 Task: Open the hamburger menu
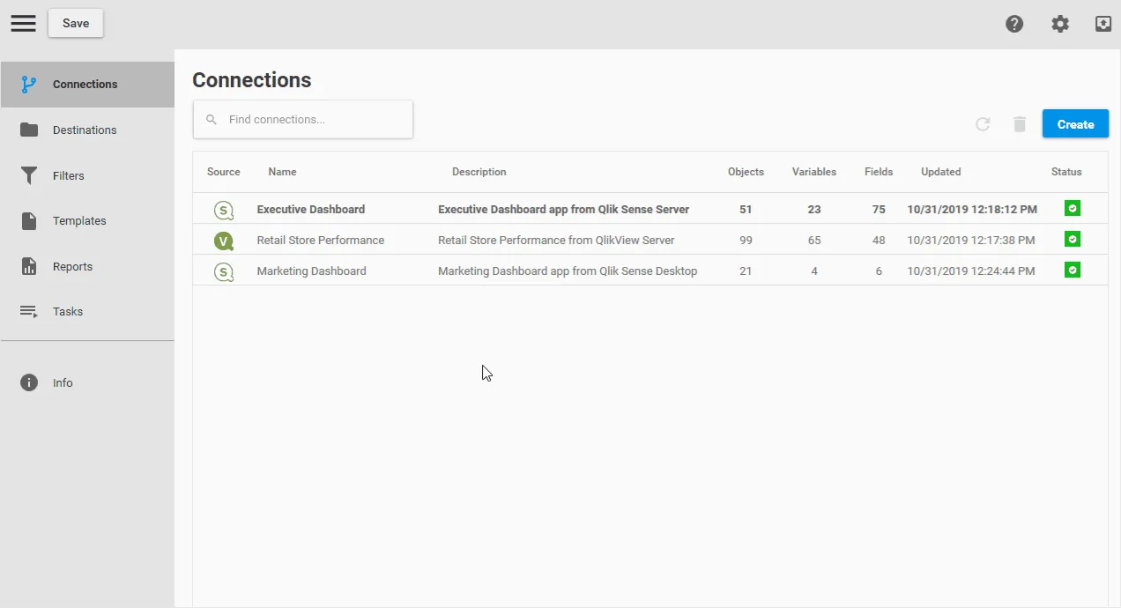[x=24, y=24]
